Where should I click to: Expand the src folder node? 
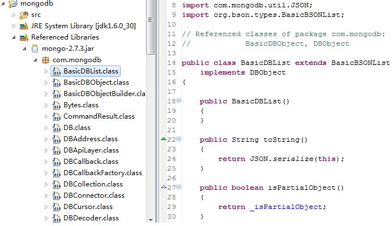pyautogui.click(x=14, y=15)
